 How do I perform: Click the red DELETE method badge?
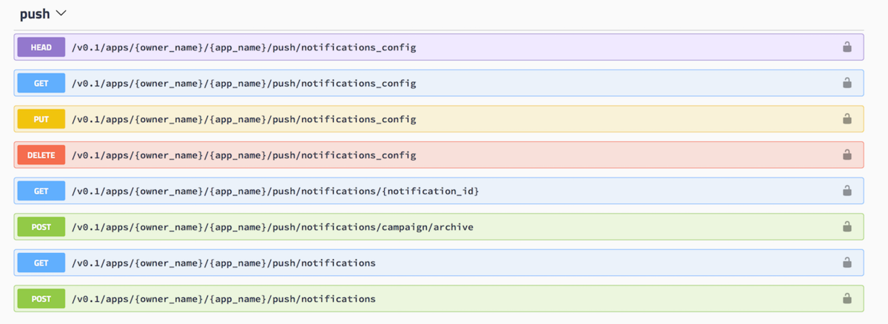pos(41,155)
